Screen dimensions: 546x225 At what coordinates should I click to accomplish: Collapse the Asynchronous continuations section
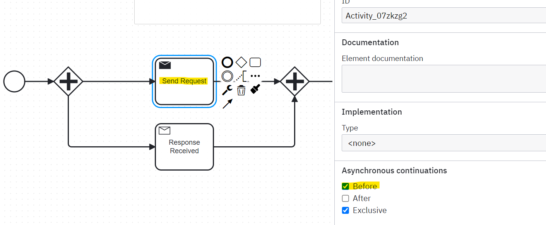(x=394, y=171)
